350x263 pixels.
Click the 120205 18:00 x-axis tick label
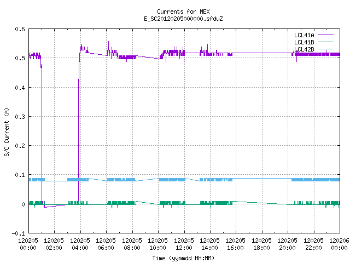261,244
